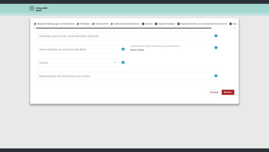Click the horizontal stepper scrollbar

pyautogui.click(x=123, y=28)
